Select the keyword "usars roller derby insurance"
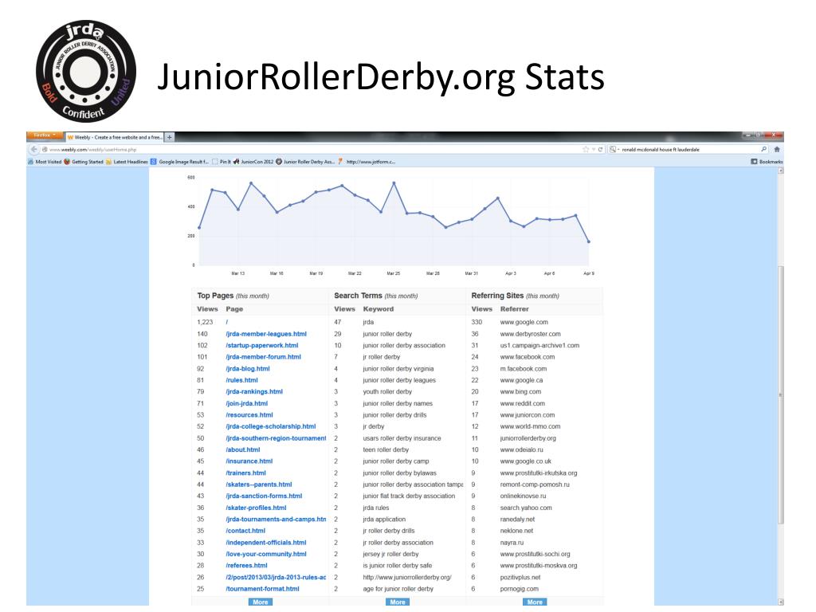816x612 pixels. click(x=402, y=438)
